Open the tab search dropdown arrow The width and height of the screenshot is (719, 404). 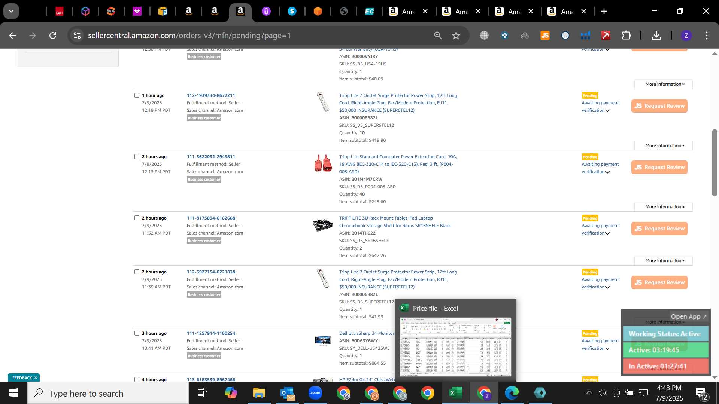click(x=11, y=11)
